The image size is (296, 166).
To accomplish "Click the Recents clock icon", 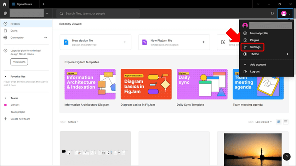I will (x=5, y=24).
